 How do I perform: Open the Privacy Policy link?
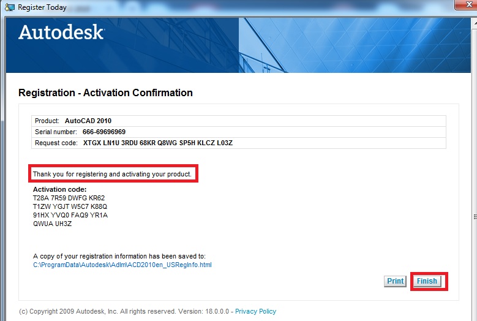(x=255, y=311)
